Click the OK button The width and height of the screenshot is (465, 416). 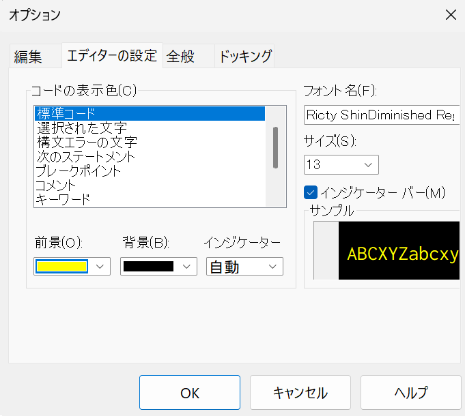(190, 393)
